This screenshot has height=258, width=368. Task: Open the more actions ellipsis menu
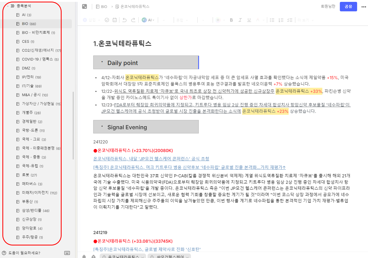tap(364, 7)
